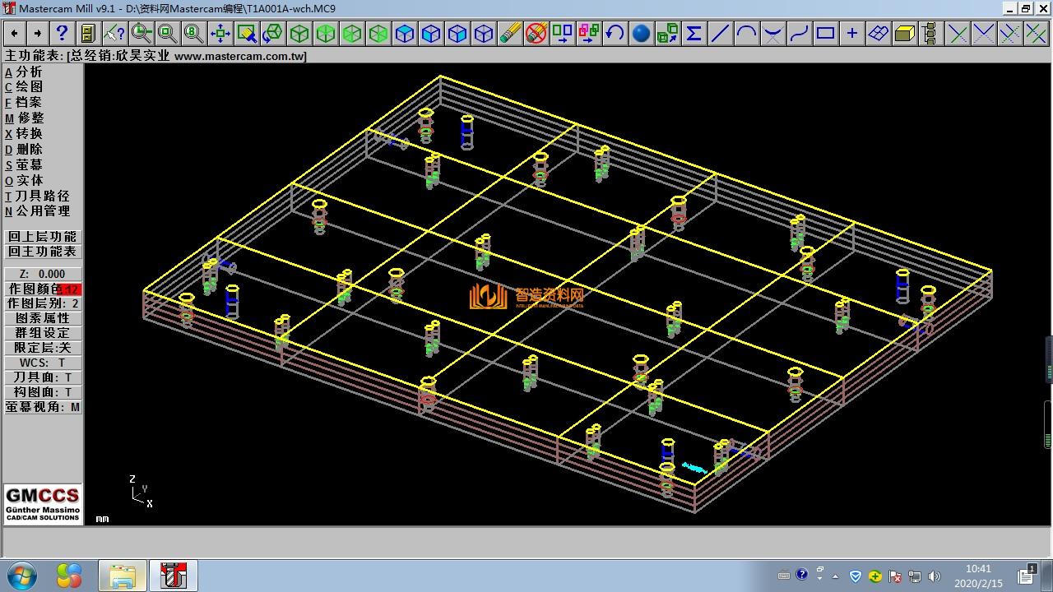The height and width of the screenshot is (592, 1053).
Task: Open the 刀具面: T tool plane selector
Action: [x=43, y=377]
